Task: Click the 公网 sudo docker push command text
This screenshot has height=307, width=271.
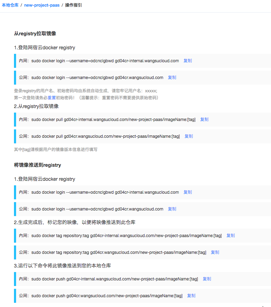Action: pyautogui.click(x=107, y=296)
